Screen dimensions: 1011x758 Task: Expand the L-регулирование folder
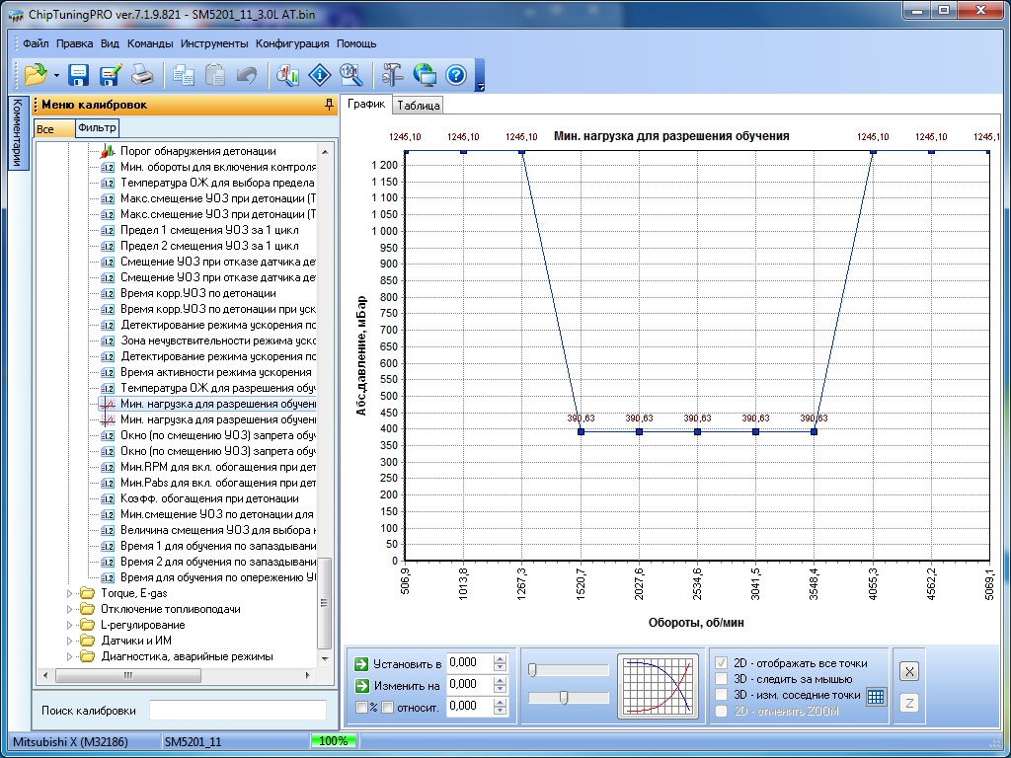click(x=70, y=625)
